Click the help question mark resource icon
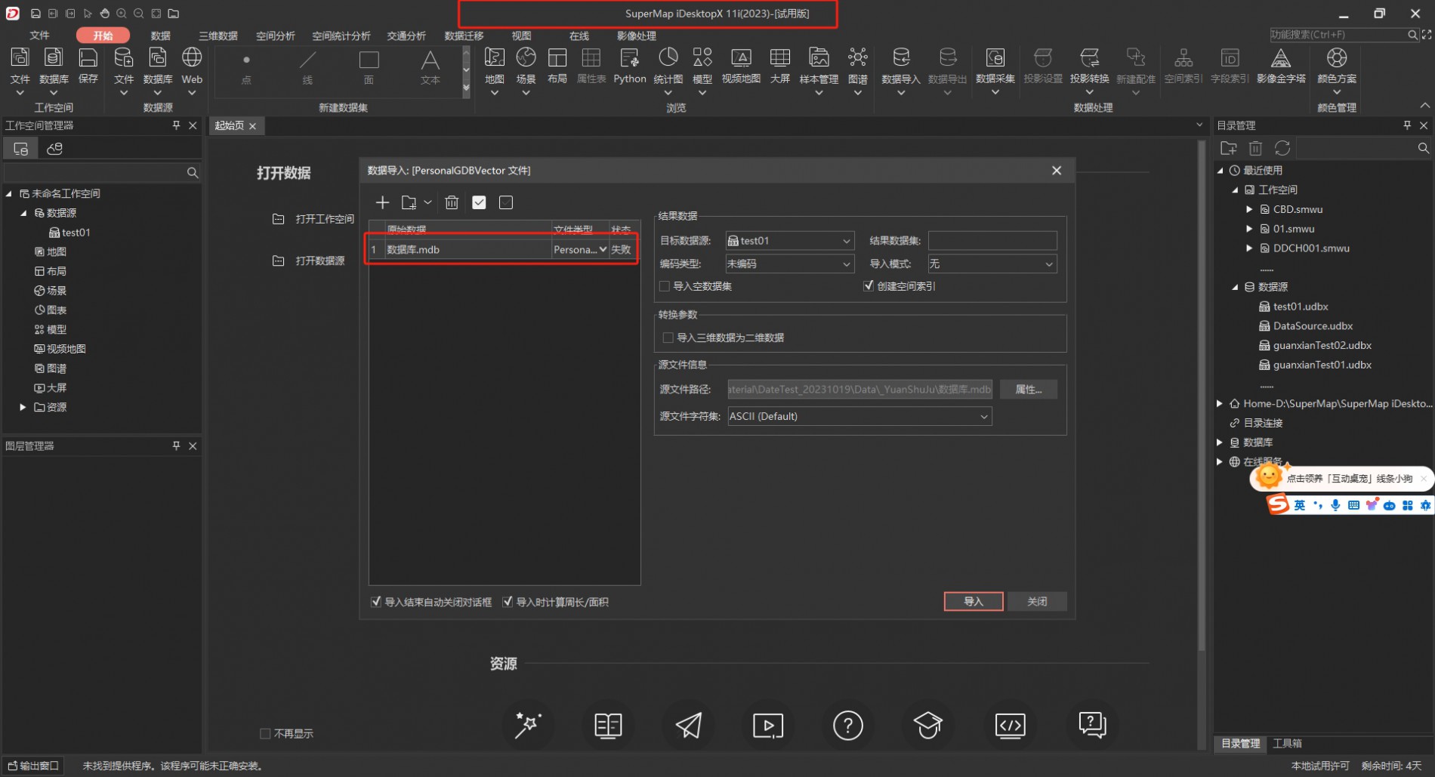Screen dimensions: 1435x777 [847, 726]
